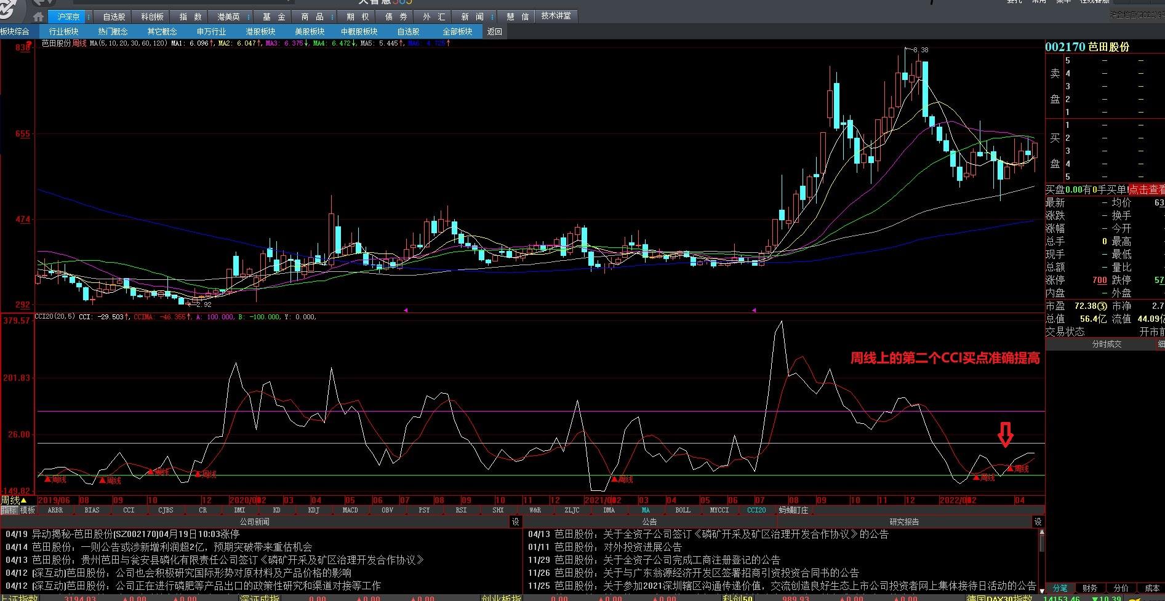Go to the home page icon
1165x601 pixels.
(38, 17)
